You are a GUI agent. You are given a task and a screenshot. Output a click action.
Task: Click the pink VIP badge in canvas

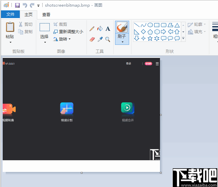point(149,64)
